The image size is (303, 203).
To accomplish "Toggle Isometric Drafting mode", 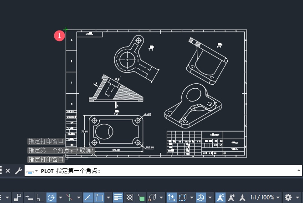I will pos(70,198).
